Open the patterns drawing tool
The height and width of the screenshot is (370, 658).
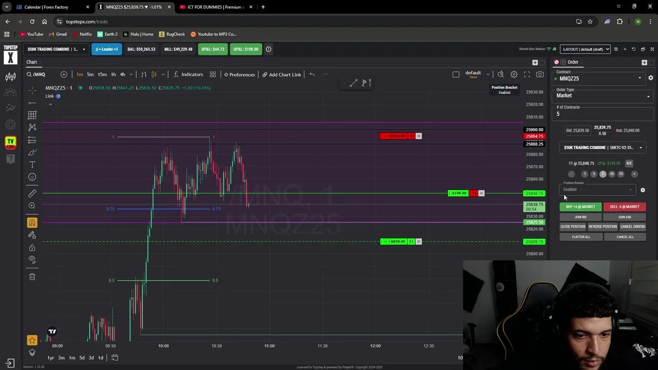32,127
